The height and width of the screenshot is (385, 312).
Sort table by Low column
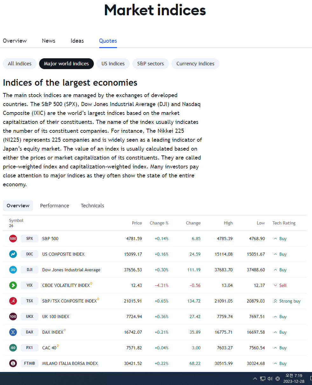tap(261, 223)
